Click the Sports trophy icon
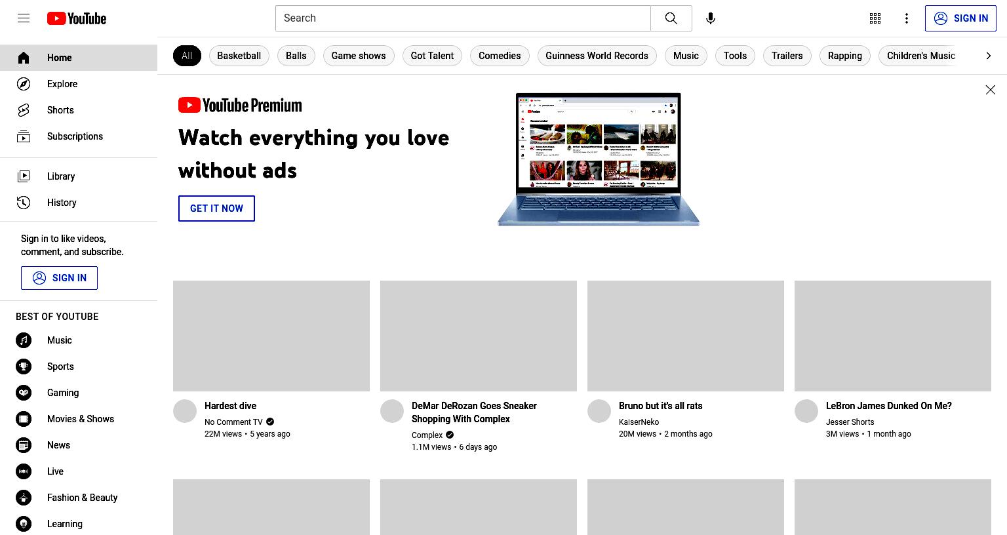This screenshot has width=1007, height=535. click(24, 367)
